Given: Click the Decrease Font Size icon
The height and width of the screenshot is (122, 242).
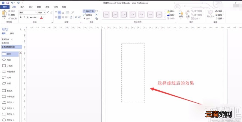Looking at the screenshot, I should point(51,12).
